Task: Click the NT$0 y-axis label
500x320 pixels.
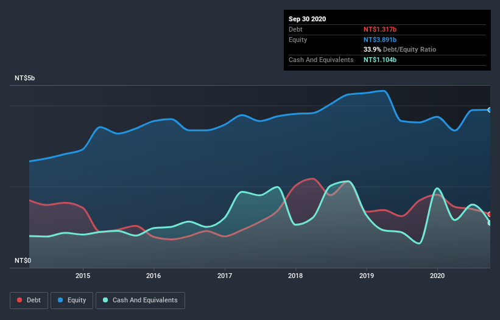Action: pos(23,260)
